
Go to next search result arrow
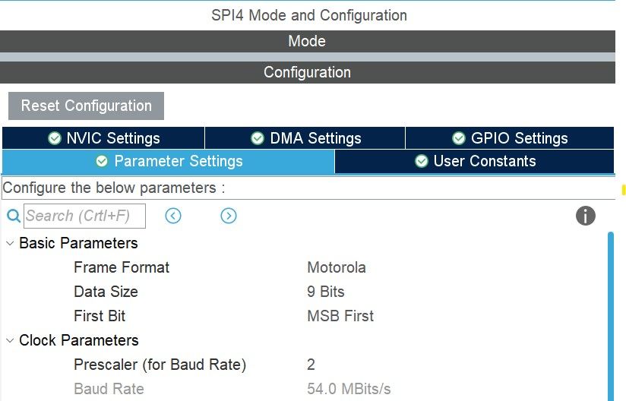(x=229, y=216)
